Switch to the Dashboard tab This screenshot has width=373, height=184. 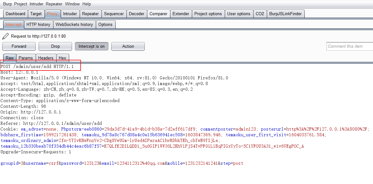15,14
